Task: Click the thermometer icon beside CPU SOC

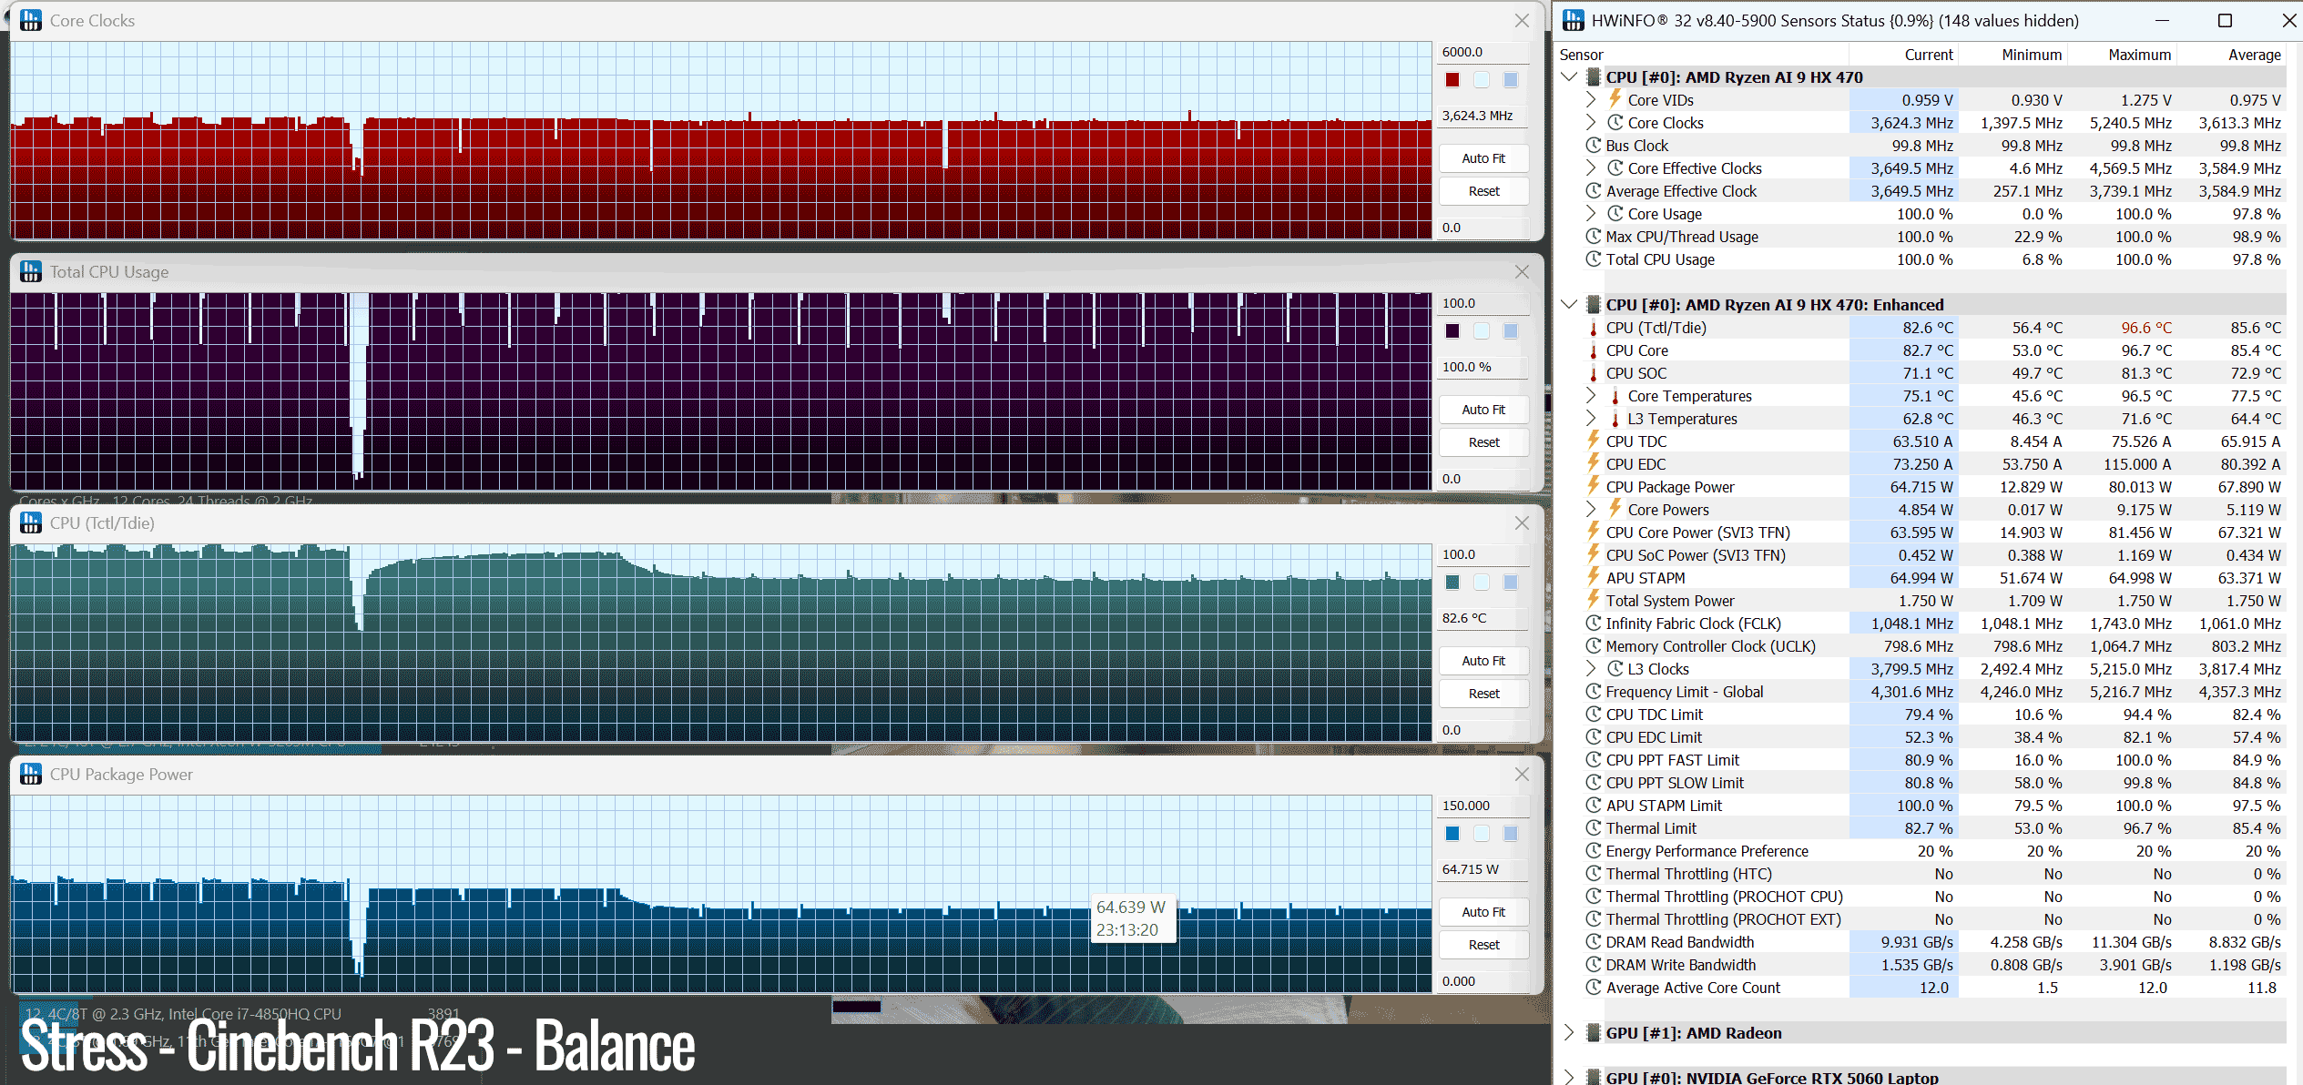Action: pos(1593,373)
